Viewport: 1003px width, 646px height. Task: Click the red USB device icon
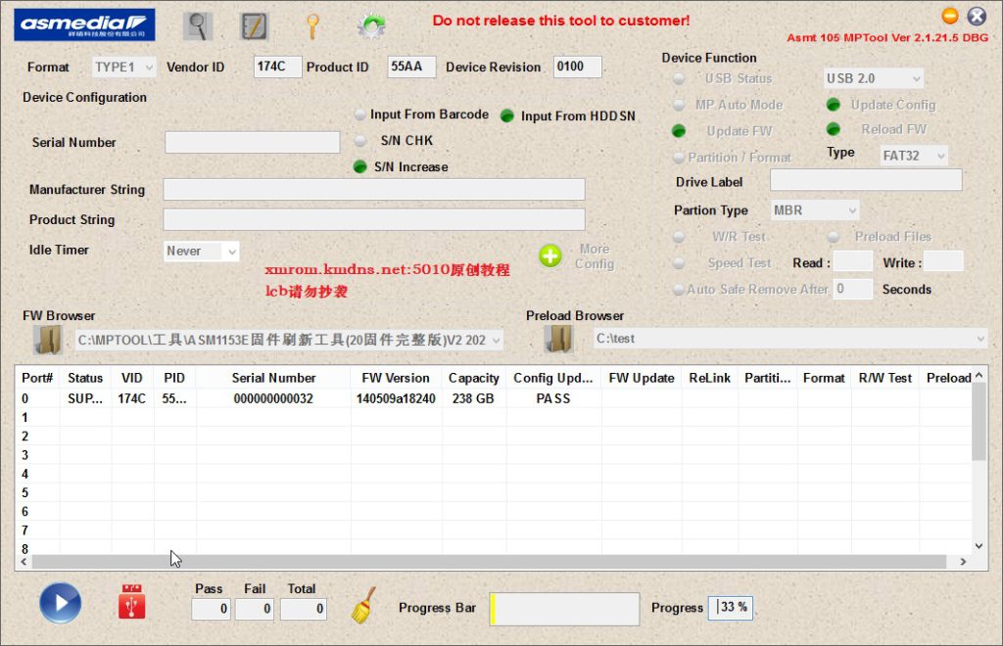coord(131,602)
